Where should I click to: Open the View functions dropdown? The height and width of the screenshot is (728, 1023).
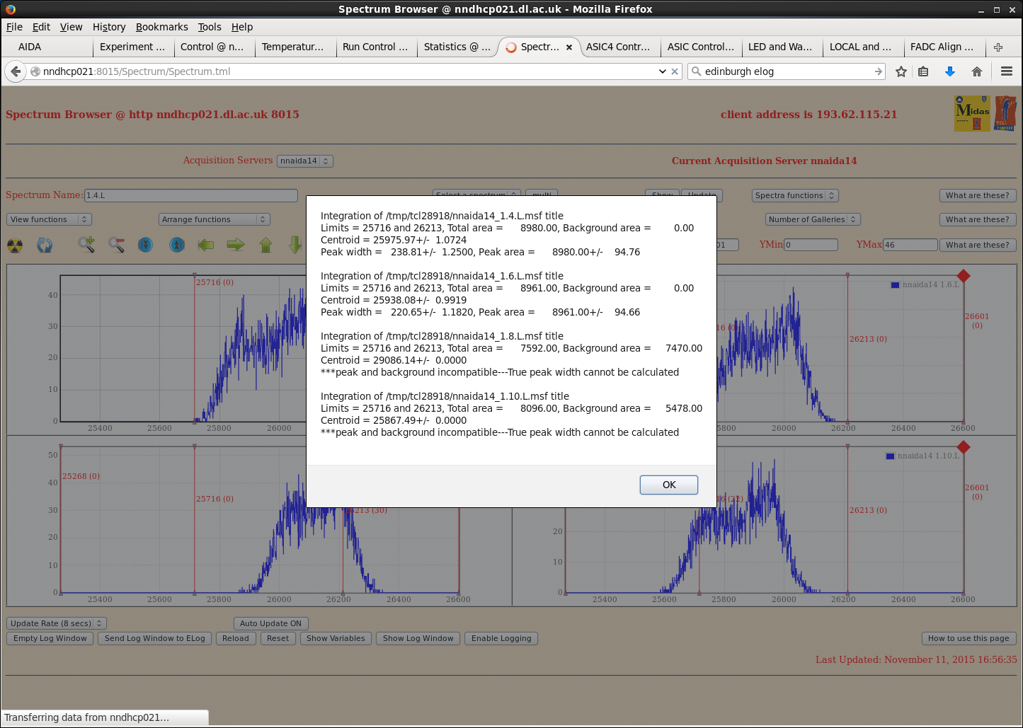49,219
